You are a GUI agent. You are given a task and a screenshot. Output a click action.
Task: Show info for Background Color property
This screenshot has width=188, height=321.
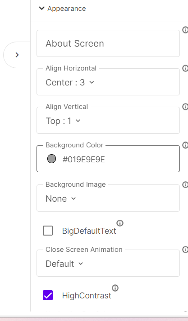185,145
